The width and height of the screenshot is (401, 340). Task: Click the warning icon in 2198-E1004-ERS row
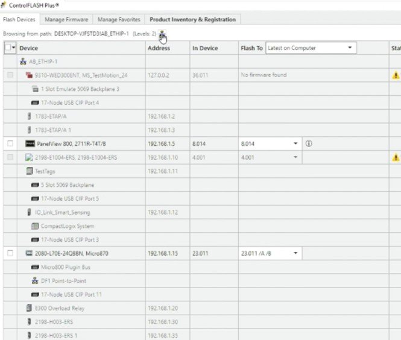pos(396,157)
